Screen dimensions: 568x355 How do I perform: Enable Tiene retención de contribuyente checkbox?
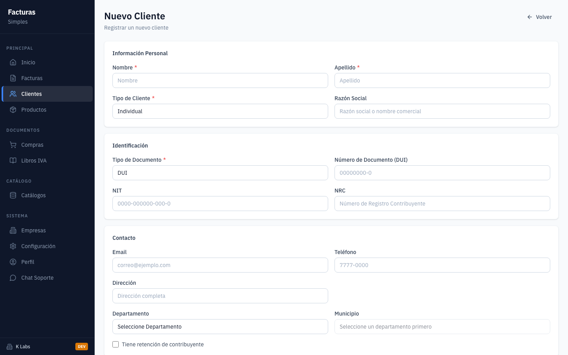[x=116, y=344]
